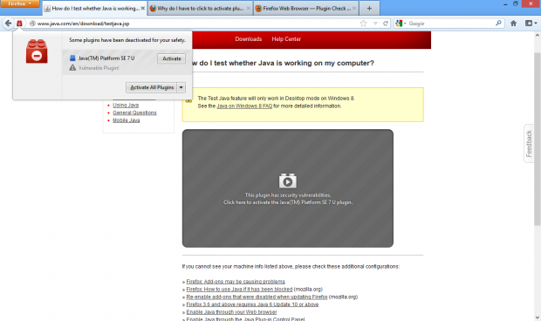Viewport: 541px width, 321px height.
Task: Open 'Re-enable add-ons that were disabled' link
Action: (x=257, y=297)
